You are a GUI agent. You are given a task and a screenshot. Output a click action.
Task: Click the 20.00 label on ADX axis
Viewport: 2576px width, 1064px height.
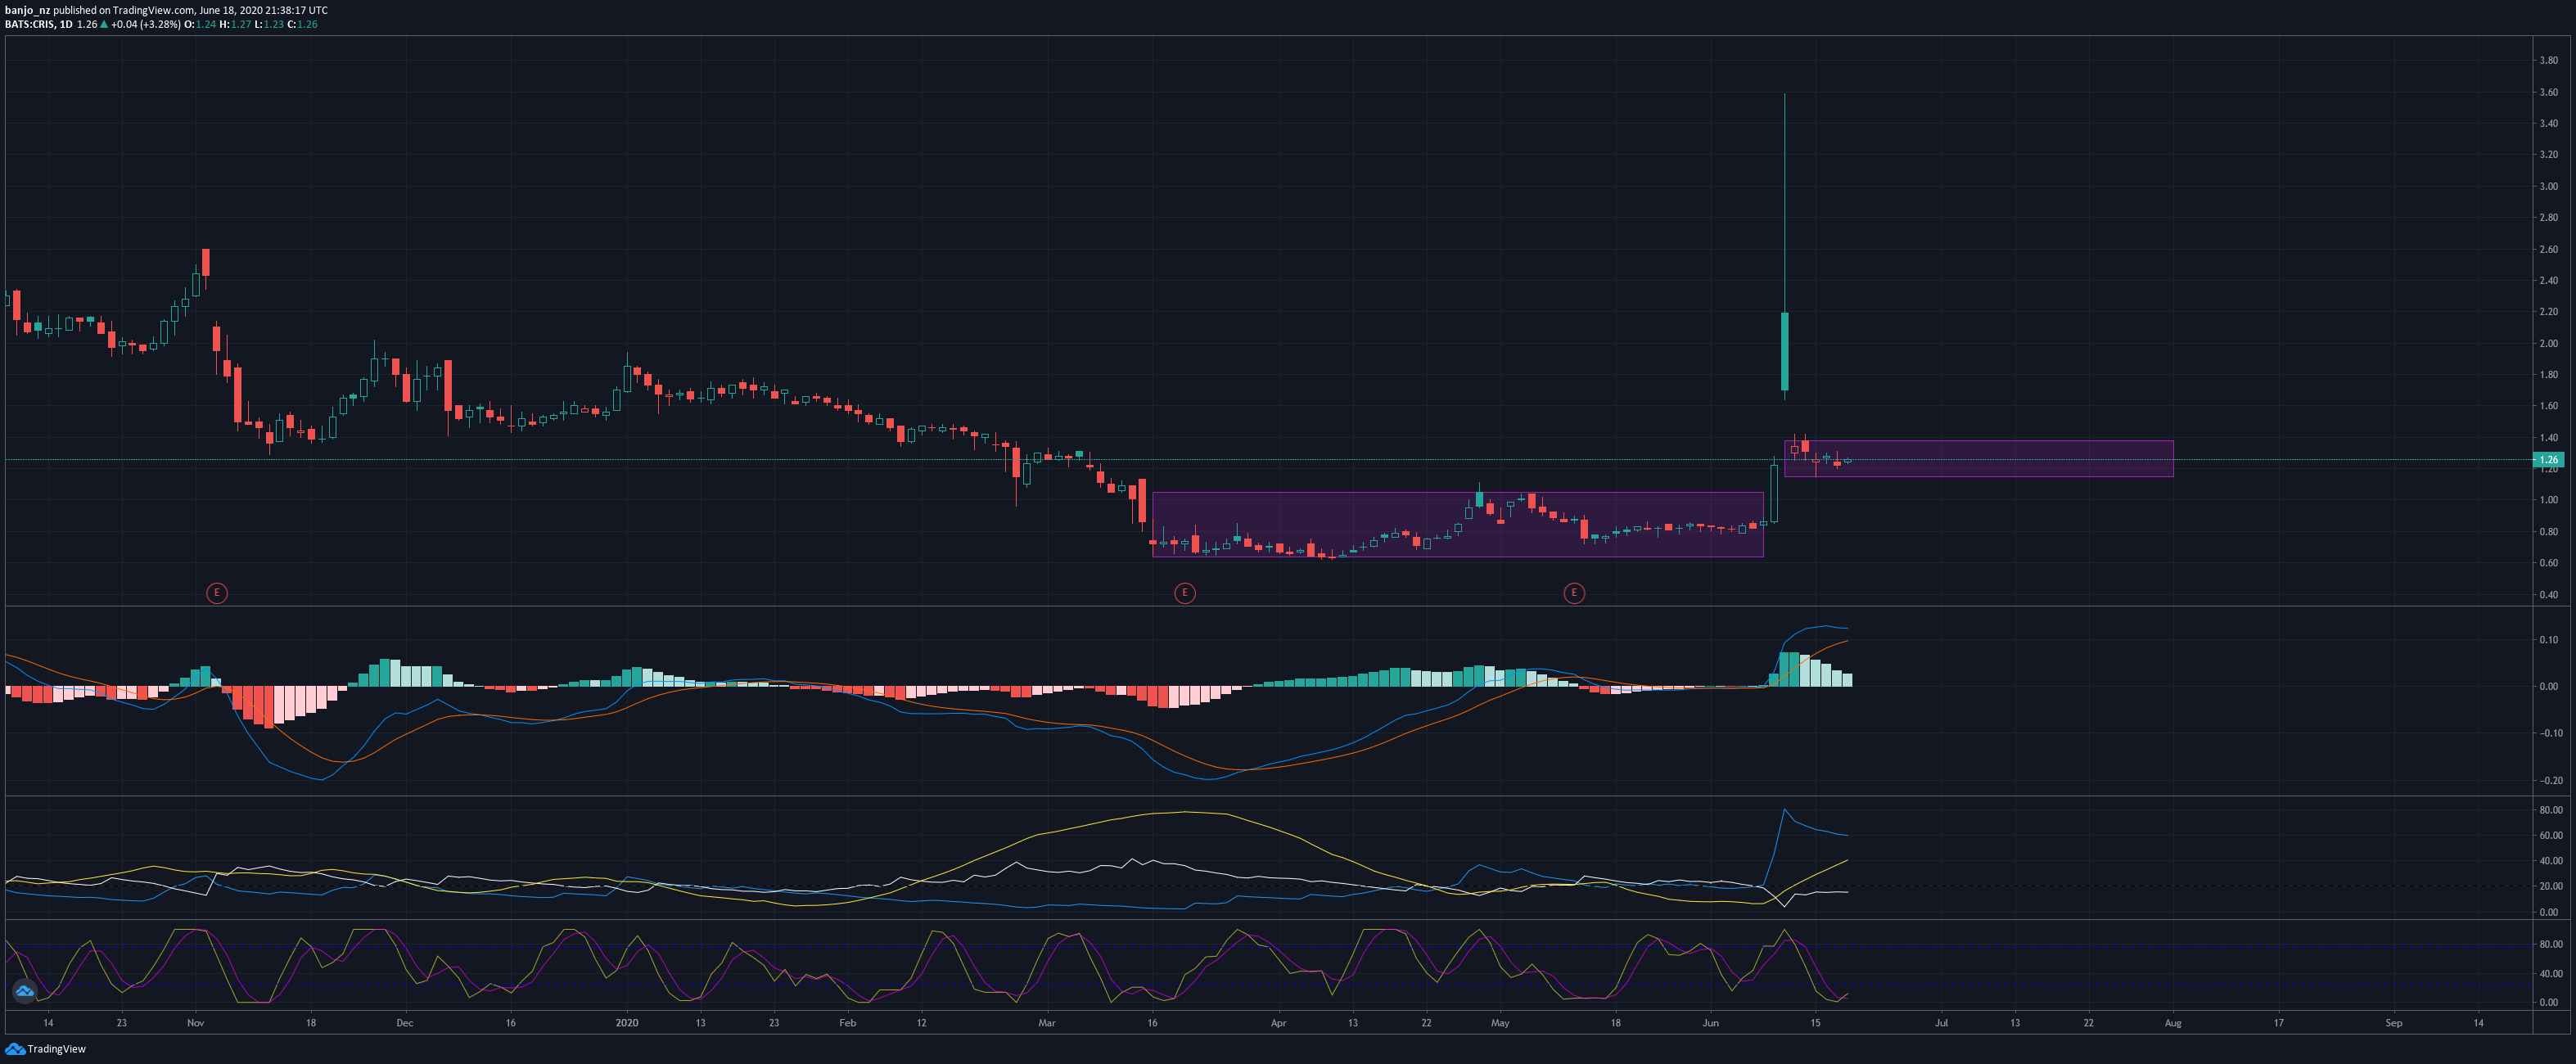point(2550,886)
